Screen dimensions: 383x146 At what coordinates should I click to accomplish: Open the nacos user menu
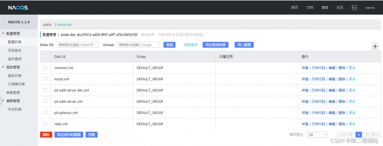(x=370, y=7)
